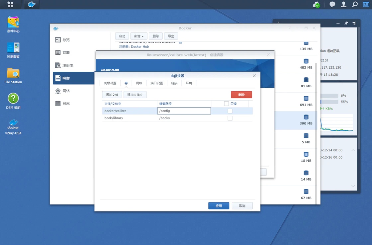
Task: Open the search magnifier in top bar
Action: pyautogui.click(x=355, y=5)
